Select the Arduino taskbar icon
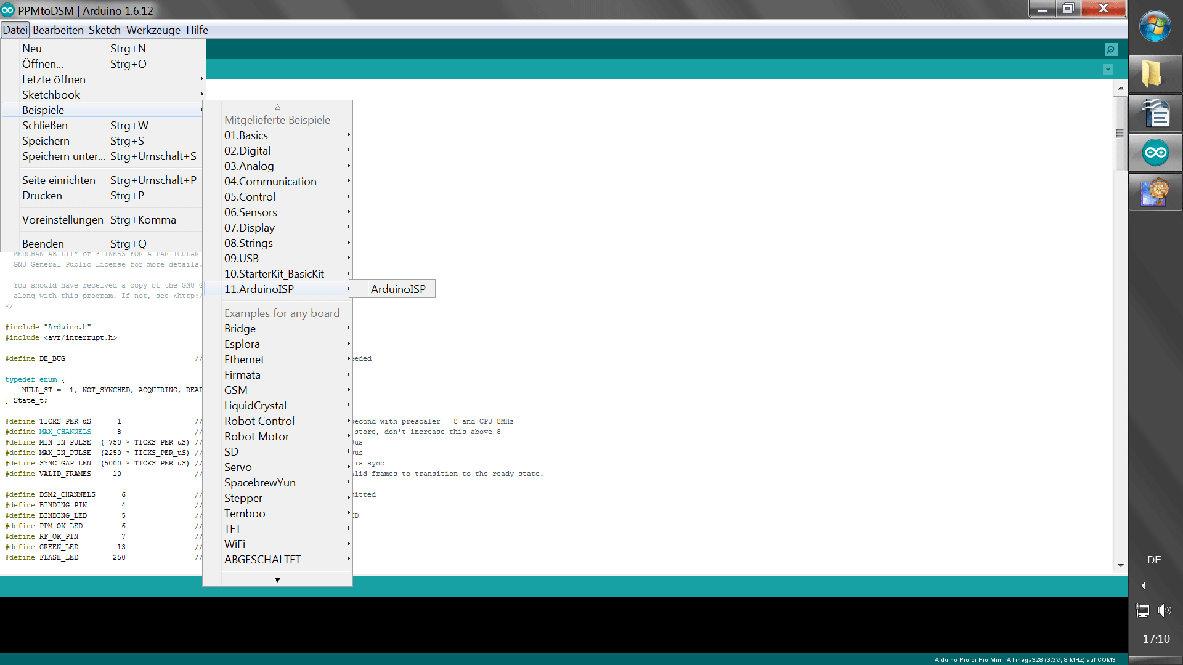The width and height of the screenshot is (1183, 665). tap(1155, 153)
